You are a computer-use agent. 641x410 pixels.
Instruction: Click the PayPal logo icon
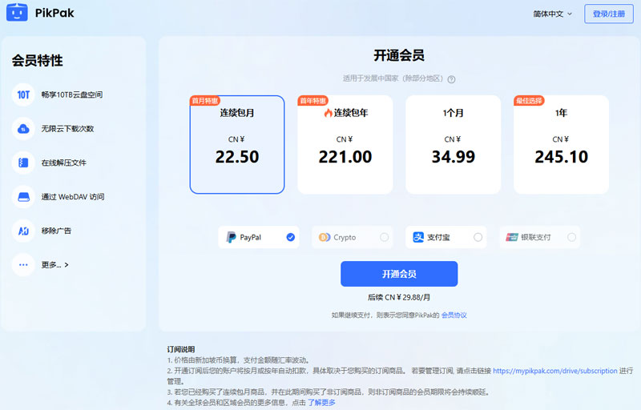point(231,237)
